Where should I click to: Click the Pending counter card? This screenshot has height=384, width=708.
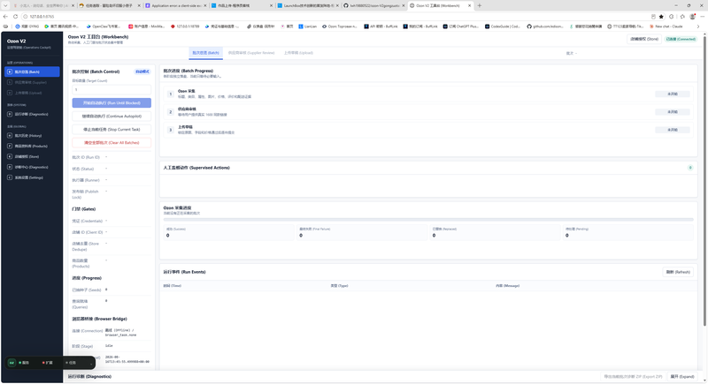click(x=628, y=232)
